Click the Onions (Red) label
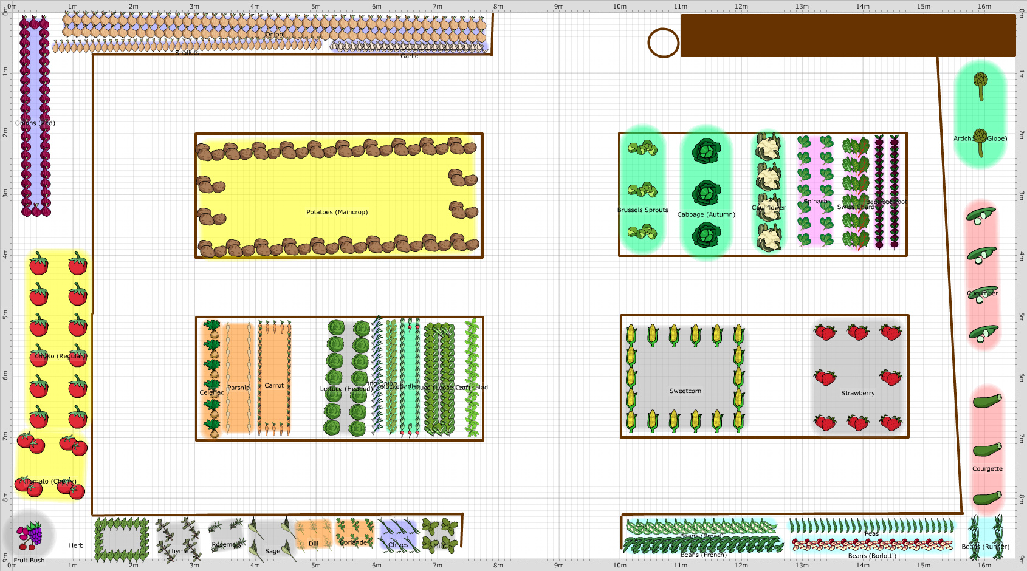The height and width of the screenshot is (571, 1027). 35,123
